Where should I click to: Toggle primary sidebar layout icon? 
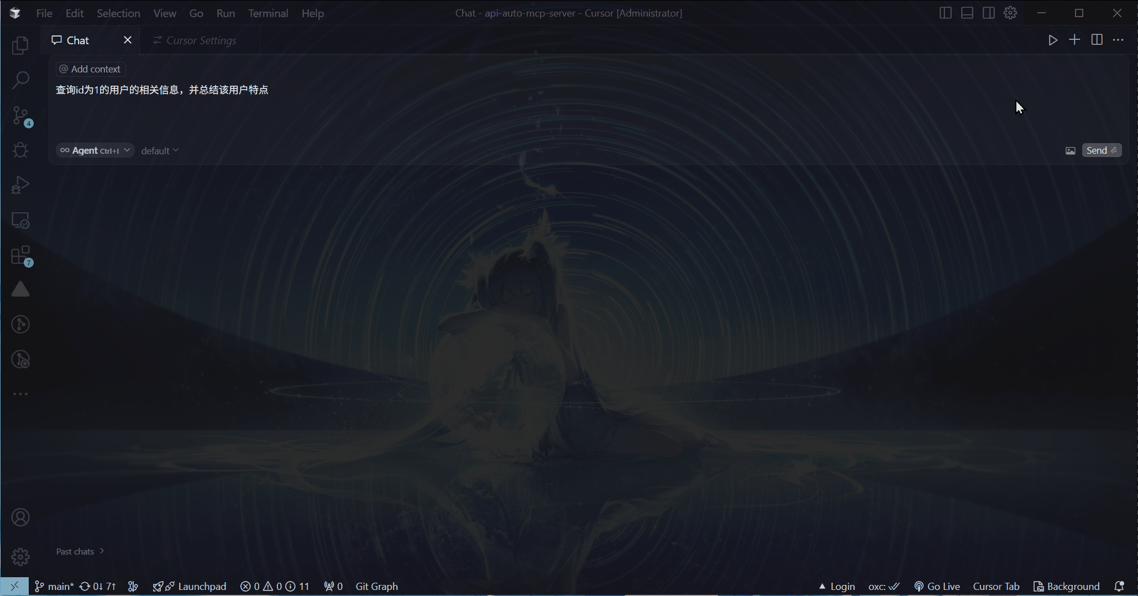[x=946, y=13]
